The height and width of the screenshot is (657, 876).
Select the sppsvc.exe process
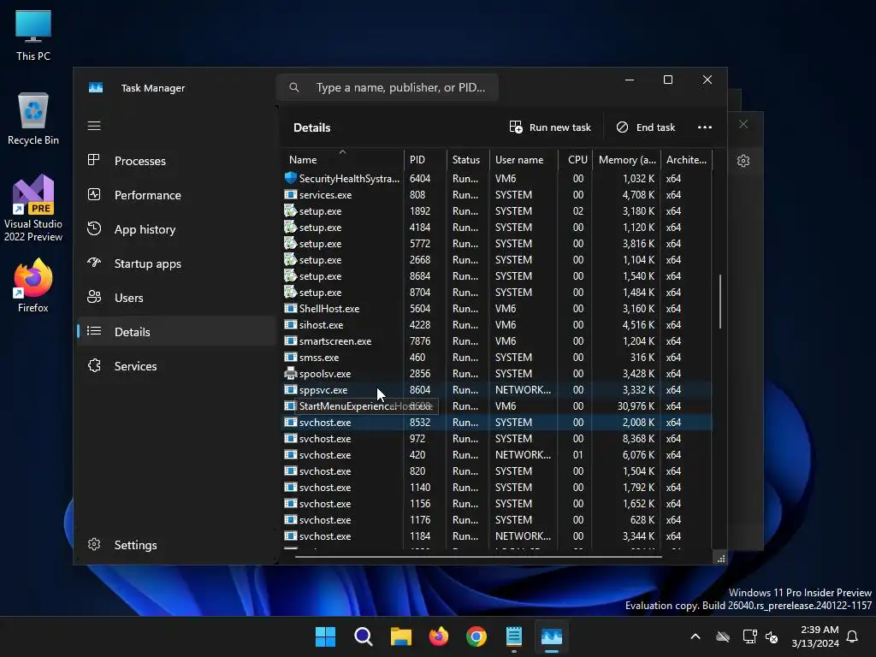point(496,390)
